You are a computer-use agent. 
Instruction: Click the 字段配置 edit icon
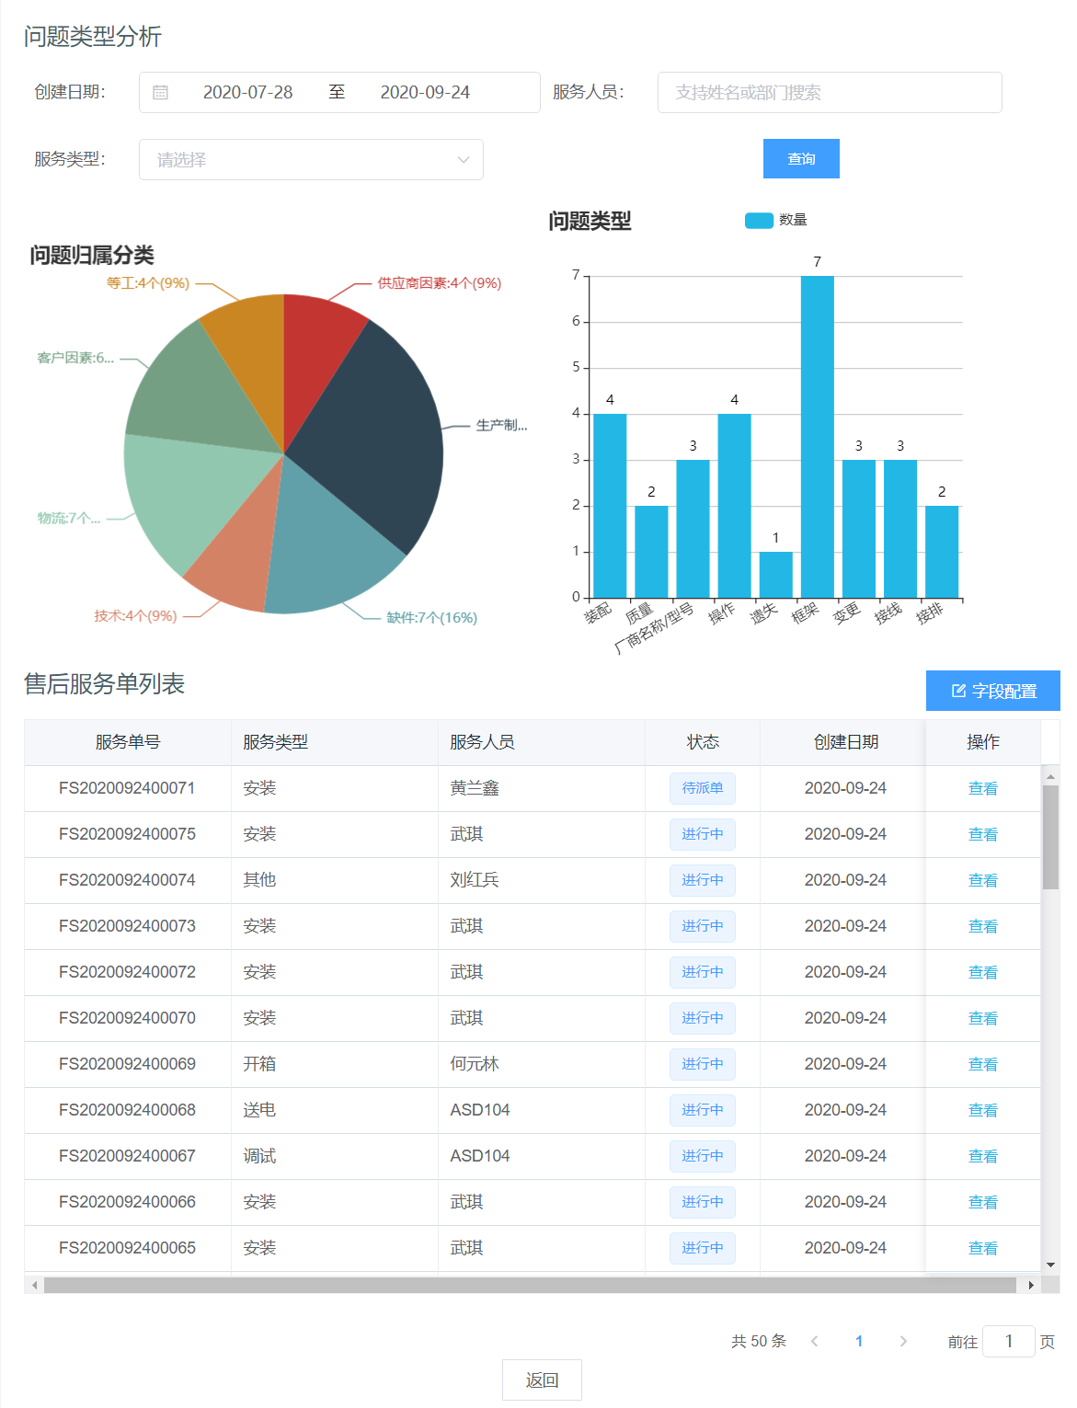[x=958, y=691]
